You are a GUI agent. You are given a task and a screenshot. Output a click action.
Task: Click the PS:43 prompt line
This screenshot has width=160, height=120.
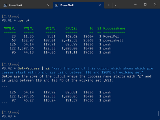(x=9, y=116)
